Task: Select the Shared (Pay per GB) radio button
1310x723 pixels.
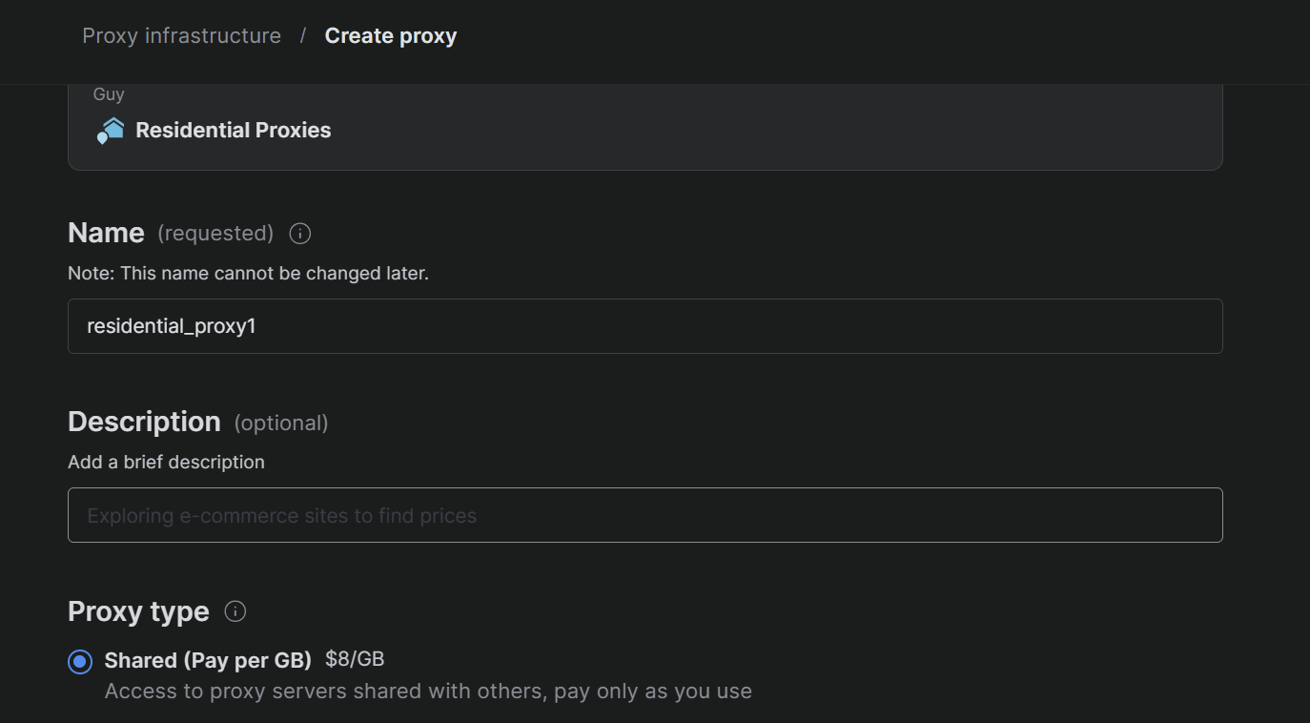Action: 80,662
